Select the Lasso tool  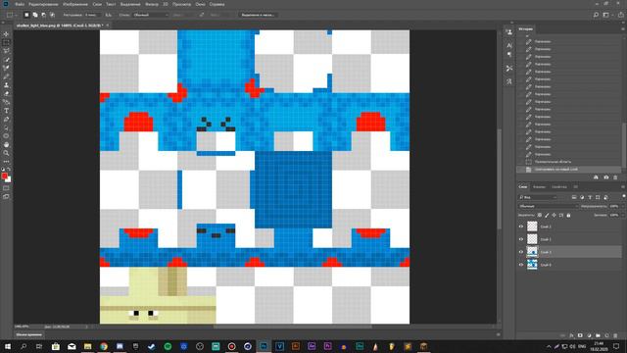click(6, 51)
